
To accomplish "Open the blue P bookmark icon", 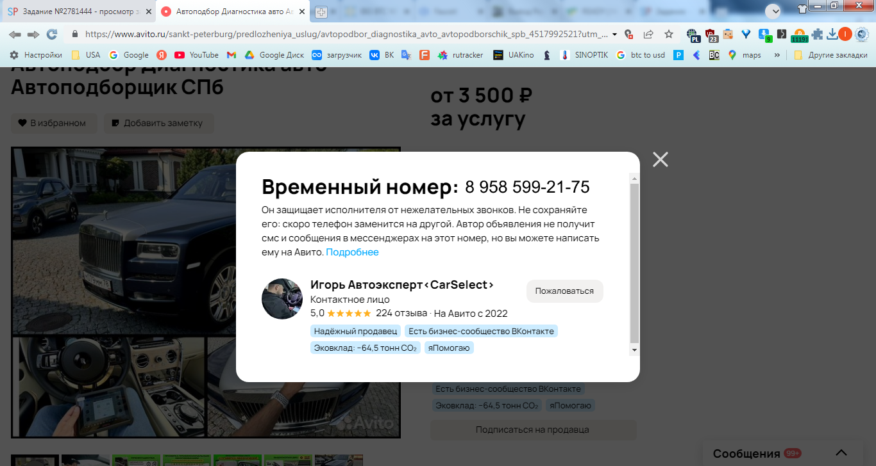I will click(678, 55).
